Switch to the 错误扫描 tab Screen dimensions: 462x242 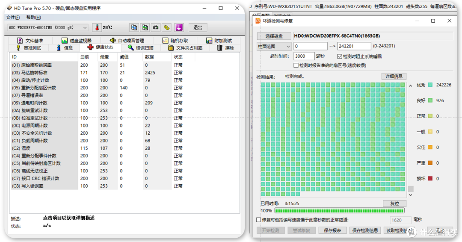(141, 48)
